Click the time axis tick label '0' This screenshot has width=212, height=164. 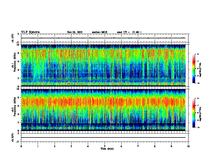click(x=21, y=146)
